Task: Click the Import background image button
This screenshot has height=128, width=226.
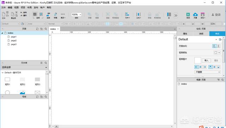Action: tap(206, 60)
